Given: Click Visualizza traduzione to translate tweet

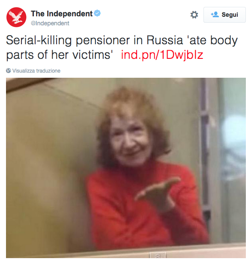Looking at the screenshot, I should tap(36, 70).
